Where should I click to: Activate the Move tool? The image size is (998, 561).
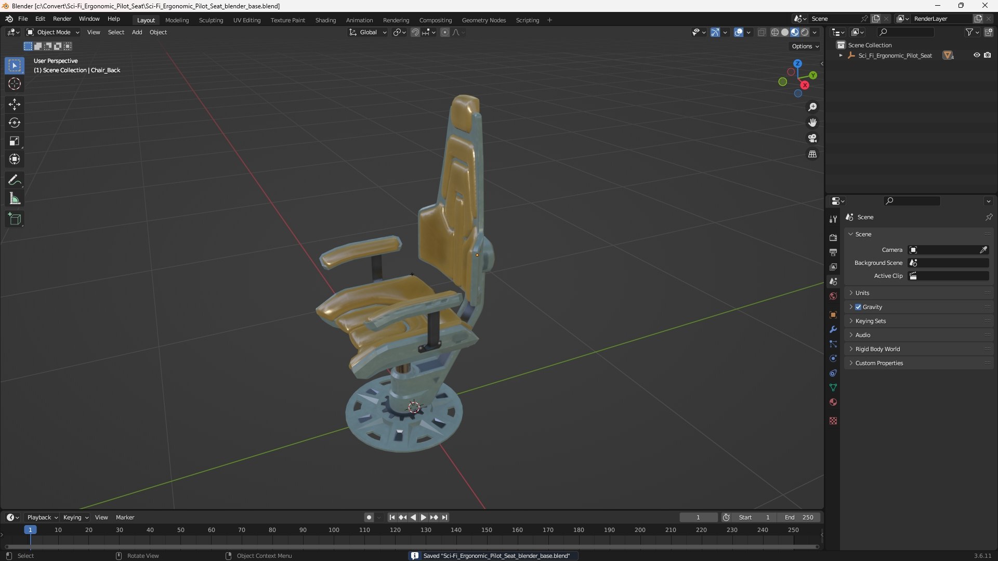15,104
